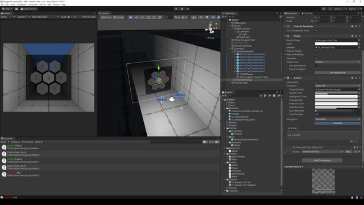Select the Console tab
The image size is (364, 205).
click(x=7, y=138)
